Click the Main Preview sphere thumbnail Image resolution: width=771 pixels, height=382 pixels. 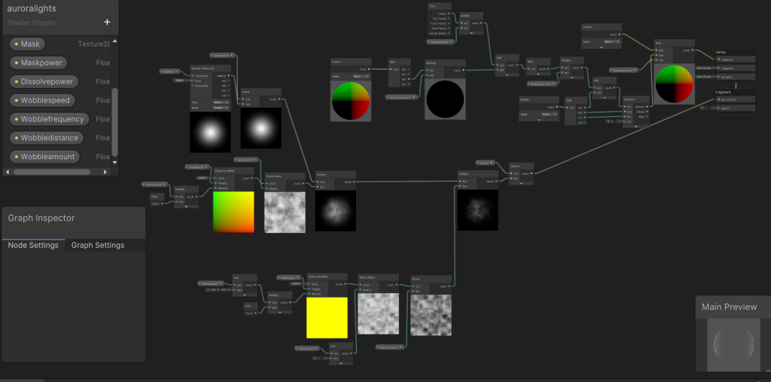[733, 344]
